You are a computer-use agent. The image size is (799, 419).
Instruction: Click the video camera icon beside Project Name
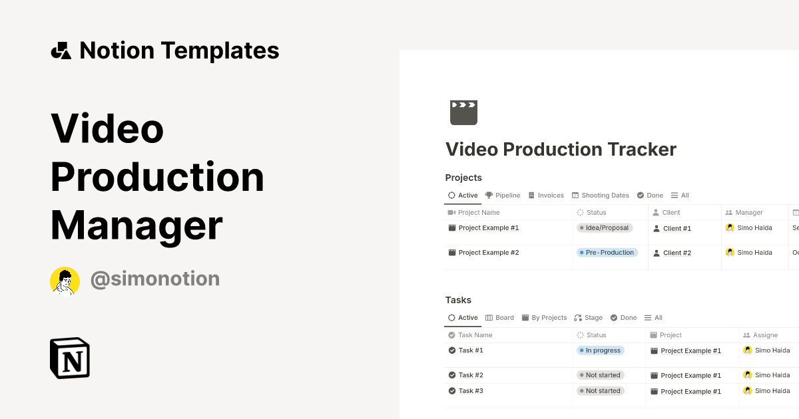[x=451, y=212]
